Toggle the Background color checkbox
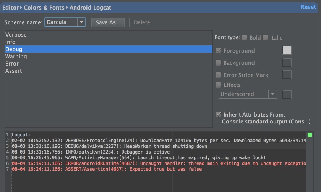321x192 pixels. [219, 62]
